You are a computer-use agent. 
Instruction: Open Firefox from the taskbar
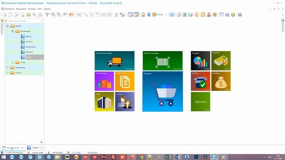pos(132,157)
